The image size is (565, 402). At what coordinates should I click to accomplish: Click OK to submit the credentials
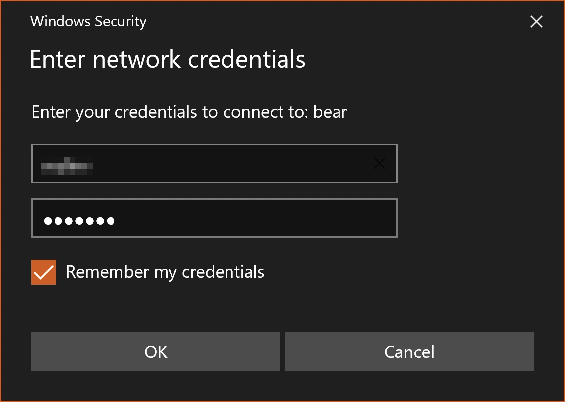(156, 352)
